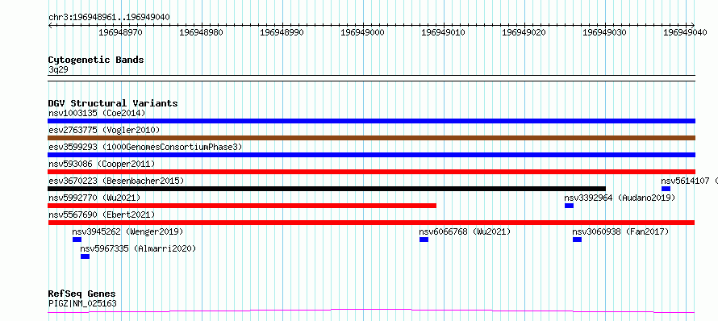718x321 pixels.
Task: Click the small nsv5614107 blue marker
Action: coord(666,189)
